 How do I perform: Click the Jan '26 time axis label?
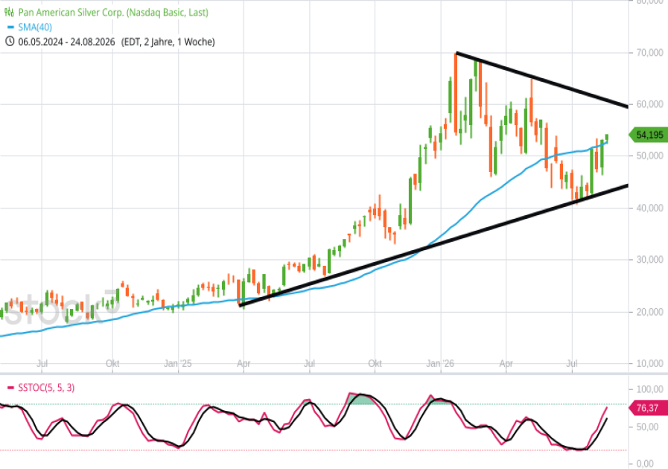[440, 363]
